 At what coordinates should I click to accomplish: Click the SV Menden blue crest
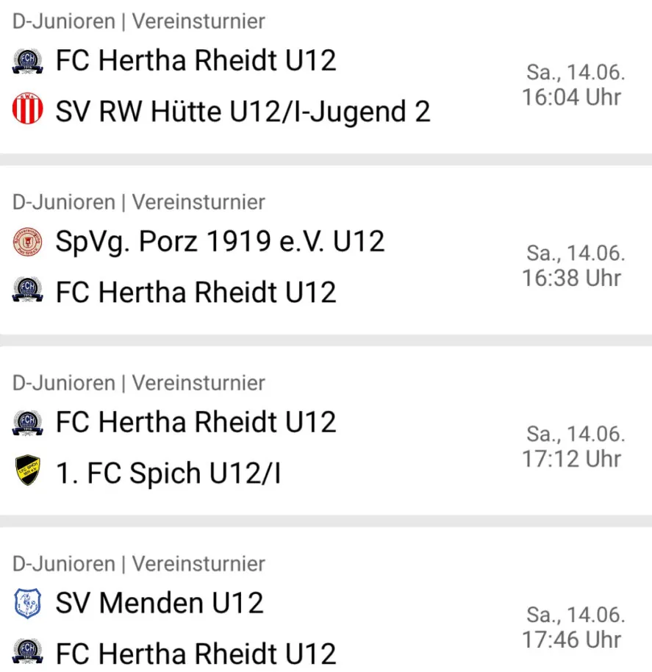tap(27, 603)
